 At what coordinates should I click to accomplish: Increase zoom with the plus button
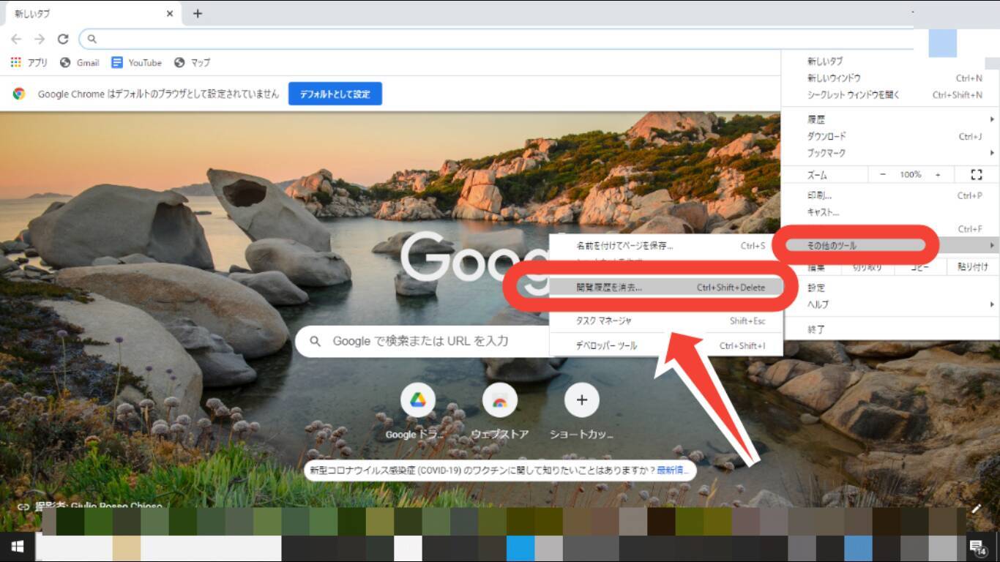pyautogui.click(x=938, y=175)
